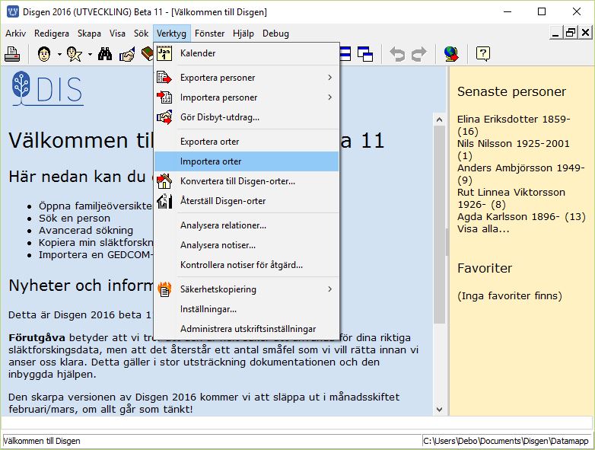This screenshot has height=450, width=595.
Task: Open the Skapa menu
Action: coord(89,34)
